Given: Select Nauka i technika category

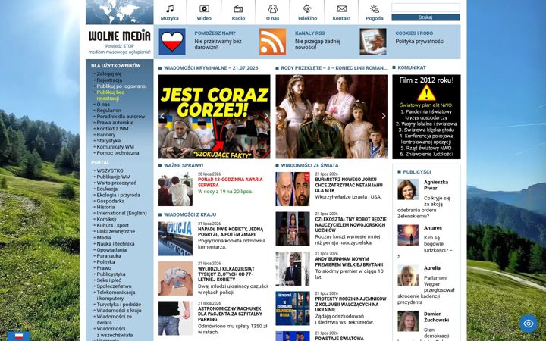Looking at the screenshot, I should tap(115, 244).
